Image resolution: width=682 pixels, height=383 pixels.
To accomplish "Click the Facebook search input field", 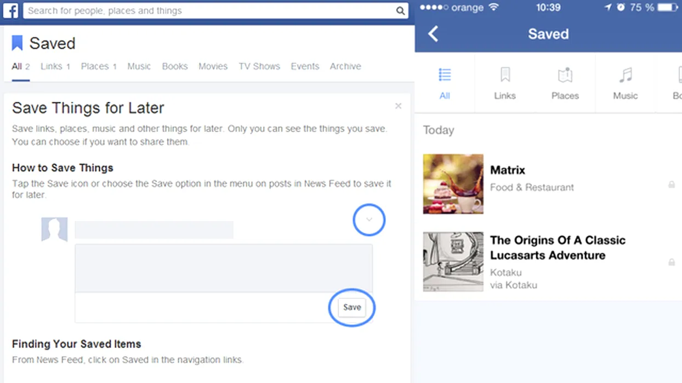I will [208, 11].
